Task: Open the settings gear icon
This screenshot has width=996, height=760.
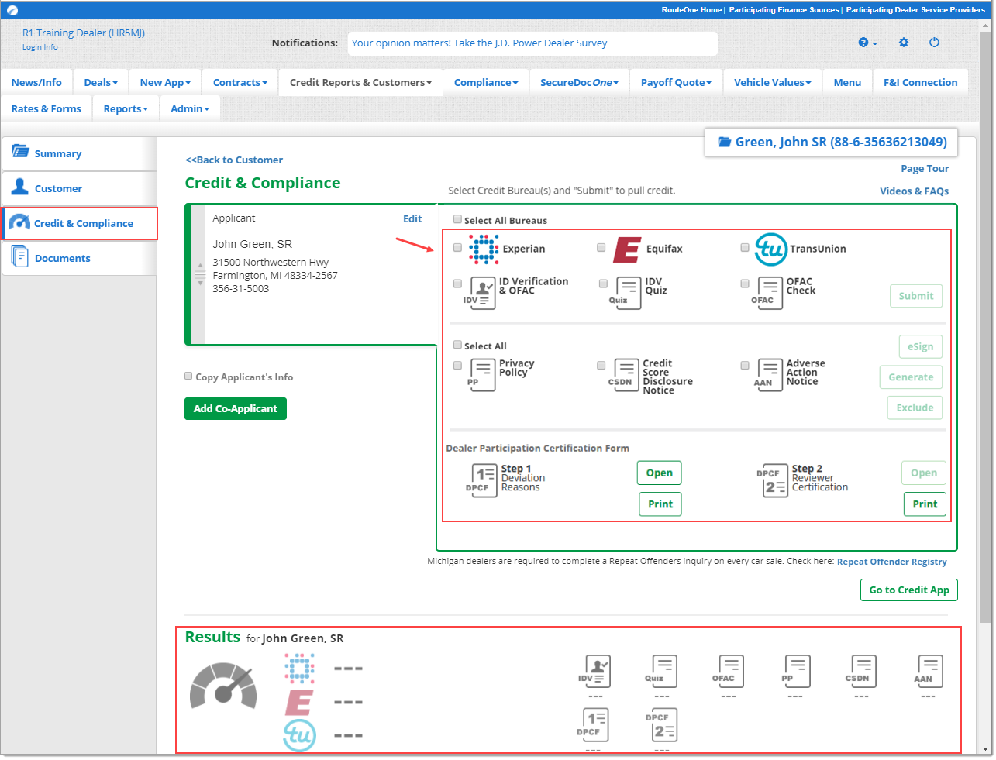Action: tap(904, 43)
